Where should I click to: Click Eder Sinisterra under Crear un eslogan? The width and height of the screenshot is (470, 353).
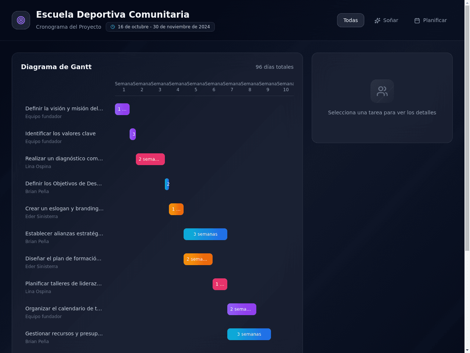[41, 217]
